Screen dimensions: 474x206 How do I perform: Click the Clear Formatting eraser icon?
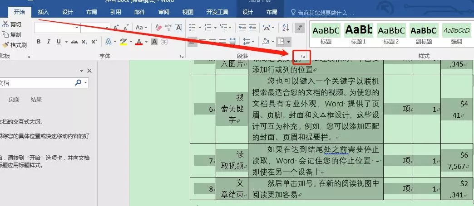159,28
